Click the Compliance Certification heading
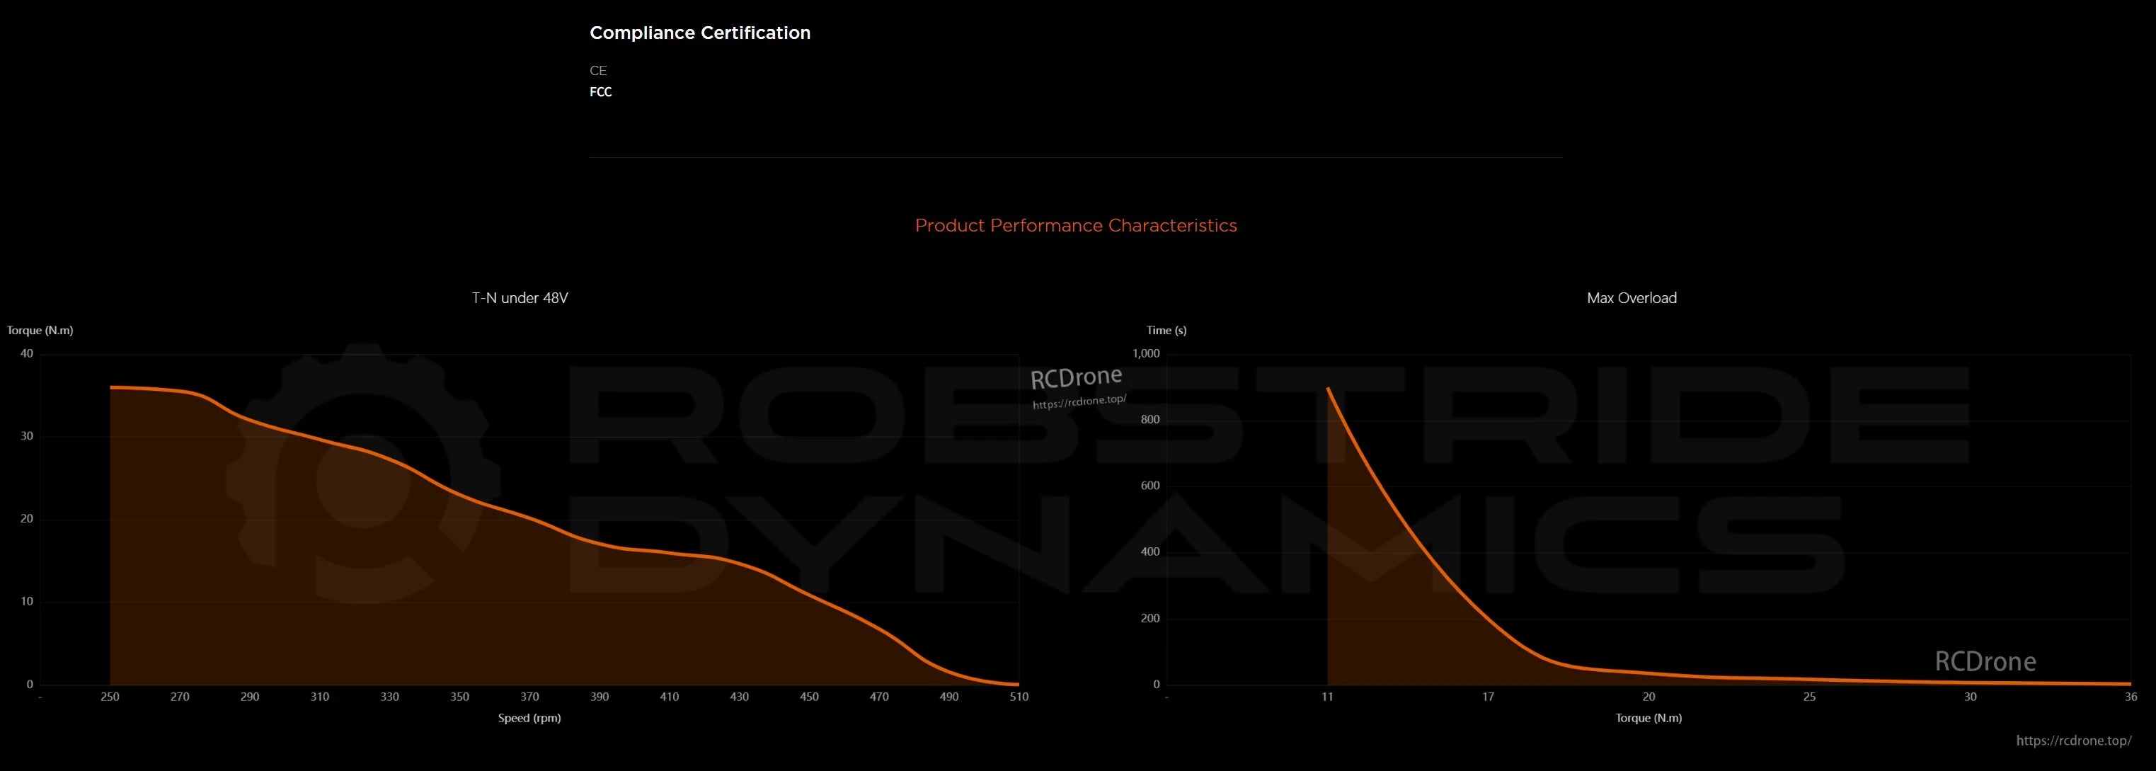 (x=700, y=33)
